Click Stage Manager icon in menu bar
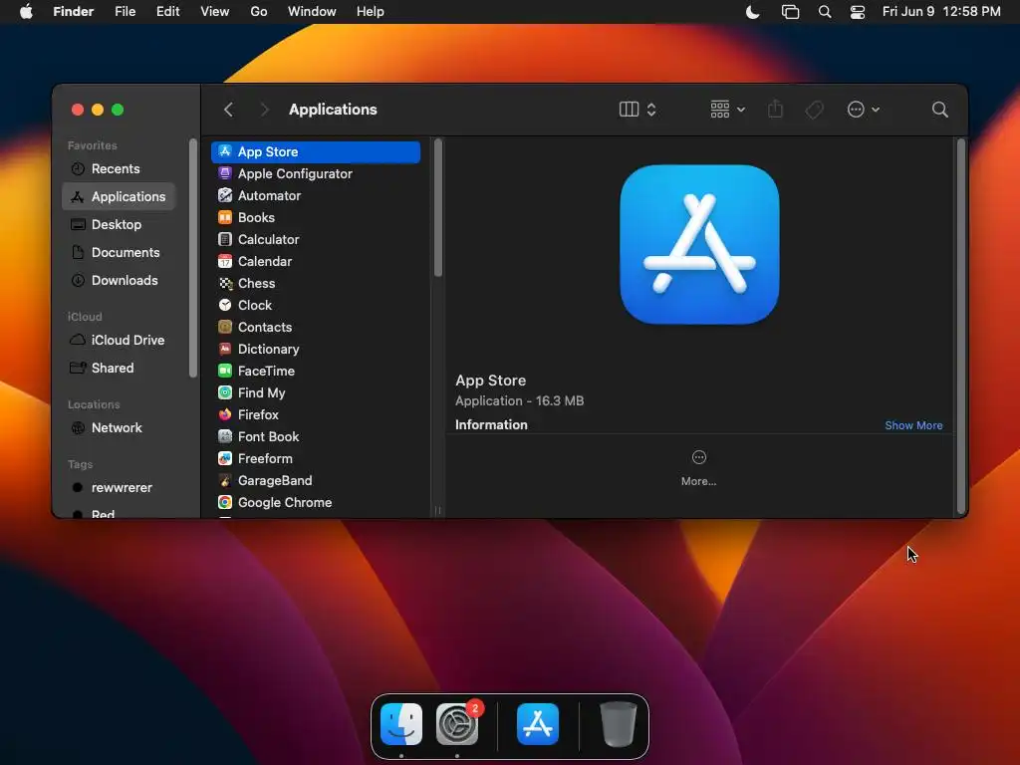 (x=790, y=12)
